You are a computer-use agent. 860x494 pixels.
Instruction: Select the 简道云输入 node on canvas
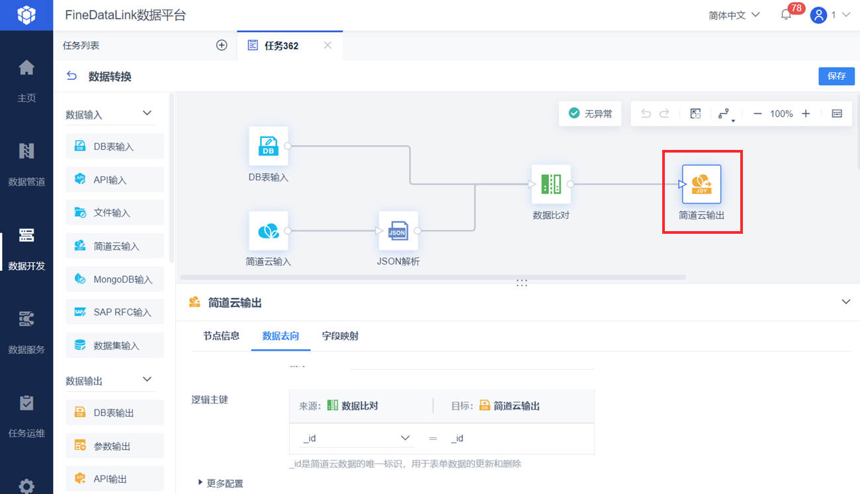point(269,230)
